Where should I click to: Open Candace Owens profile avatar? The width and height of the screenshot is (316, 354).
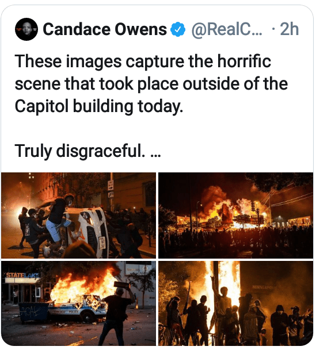point(26,29)
